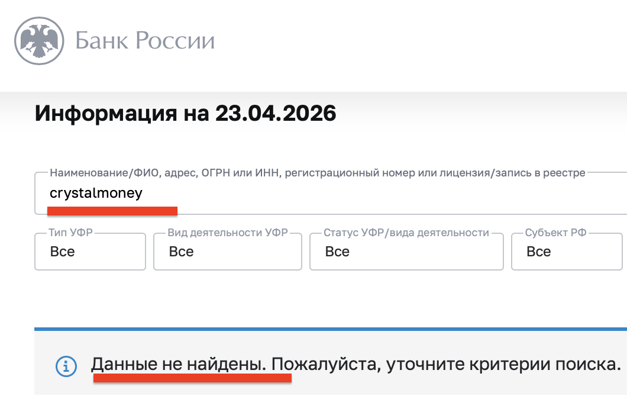Click the "Статус УФР/вида деятельности" label text
The image size is (627, 399).
(406, 233)
